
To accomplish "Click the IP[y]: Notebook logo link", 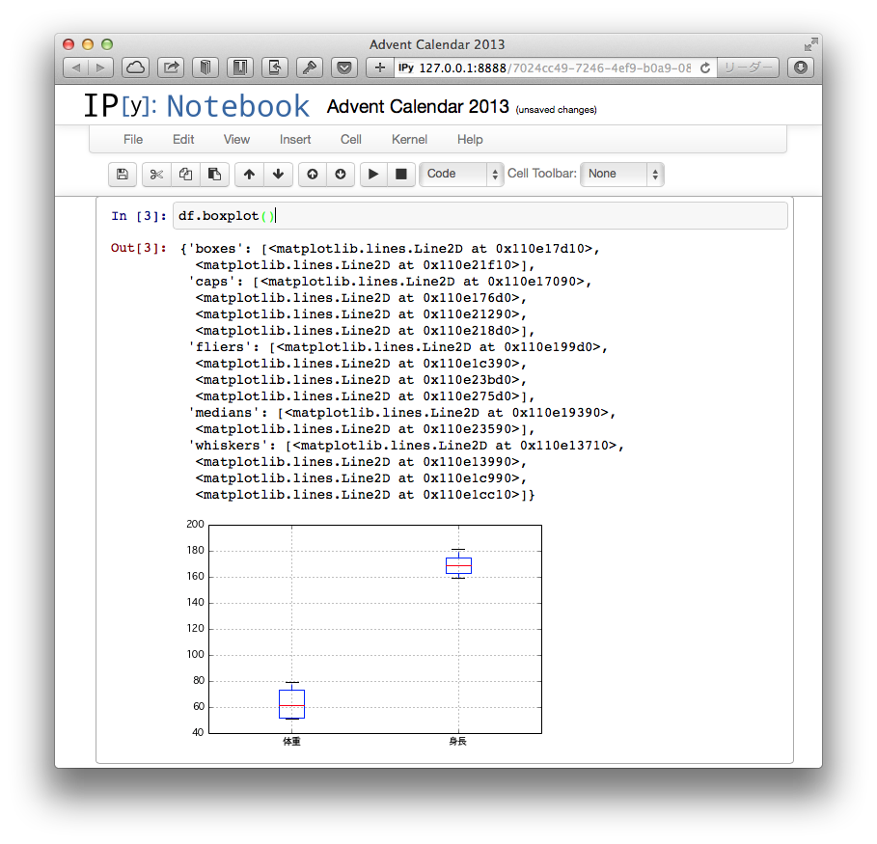I will [x=196, y=106].
